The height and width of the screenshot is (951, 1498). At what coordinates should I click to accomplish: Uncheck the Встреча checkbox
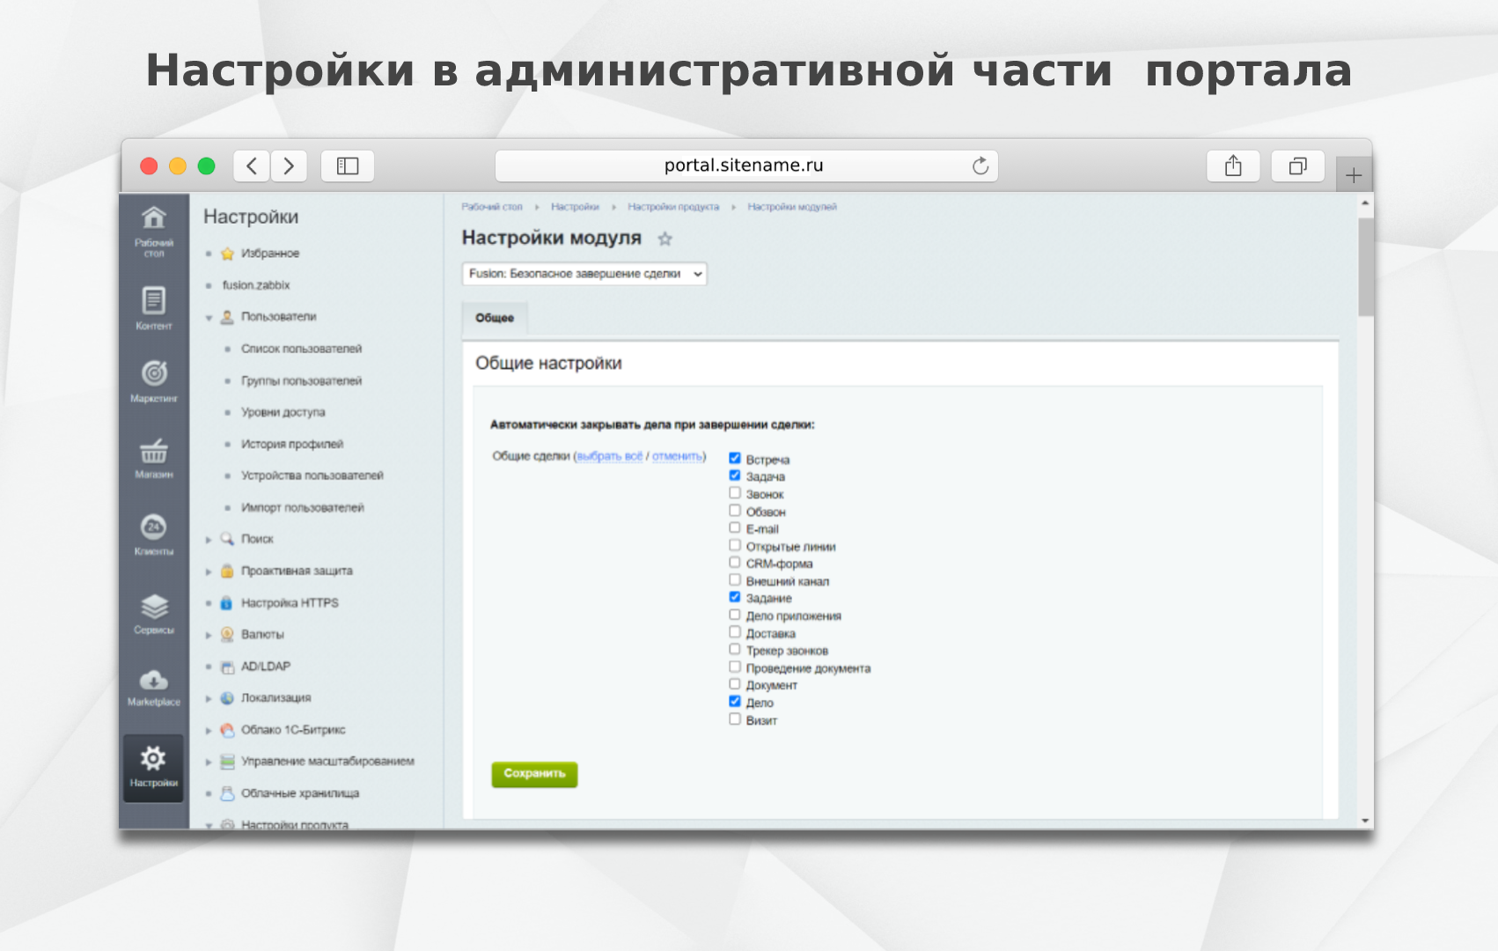pos(735,458)
